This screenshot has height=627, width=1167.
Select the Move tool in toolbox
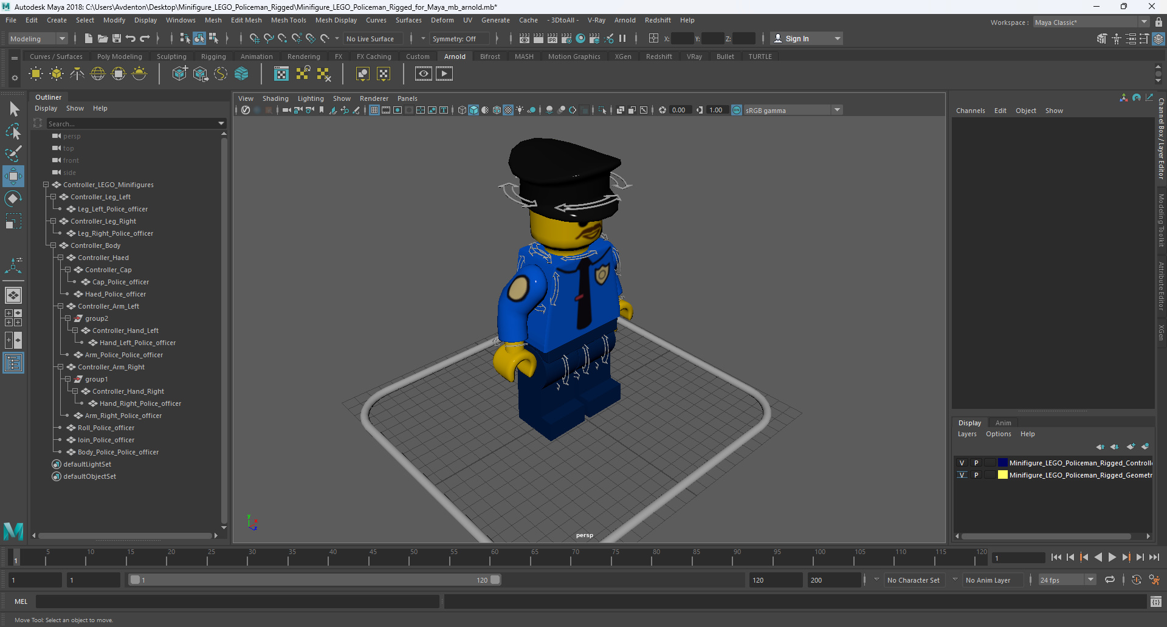(13, 177)
